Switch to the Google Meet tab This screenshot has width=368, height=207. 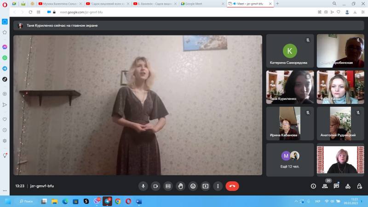tap(202, 4)
